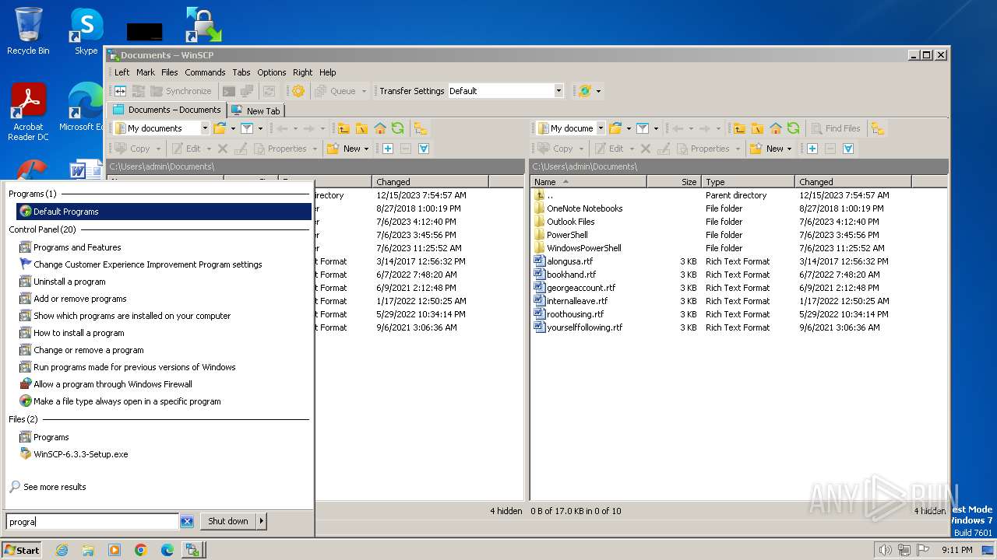This screenshot has width=997, height=560.
Task: Open Acrobat Reader DC desktop icon
Action: coord(28,113)
